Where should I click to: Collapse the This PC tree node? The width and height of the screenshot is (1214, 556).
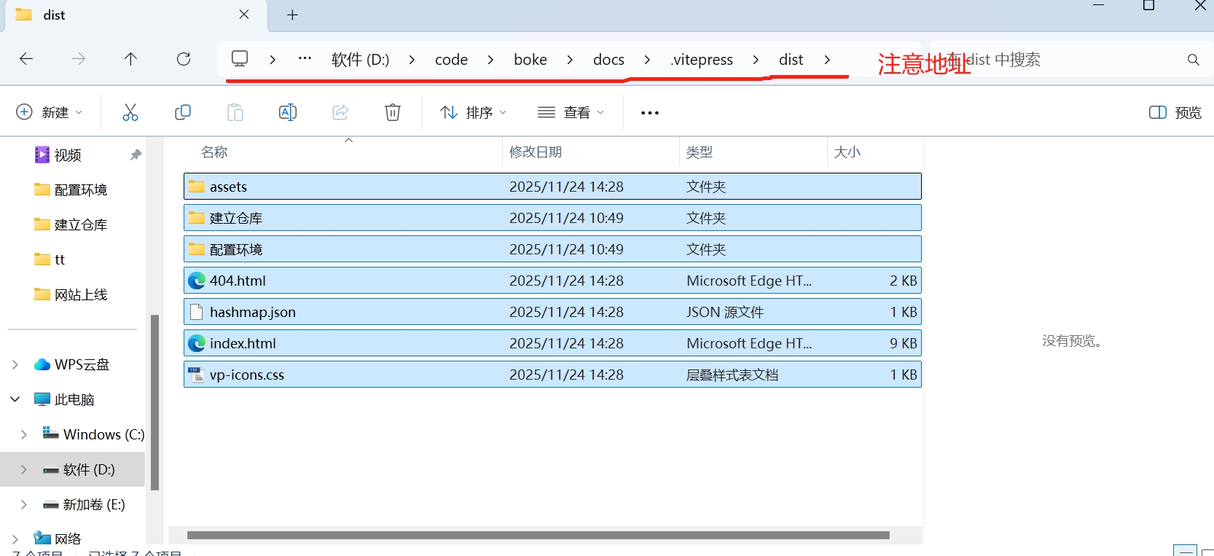[15, 399]
